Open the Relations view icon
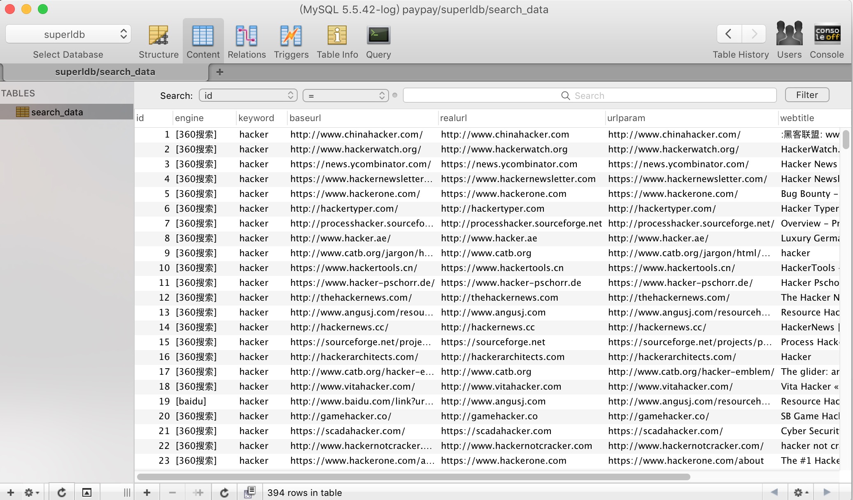This screenshot has width=853, height=500. coord(247,36)
